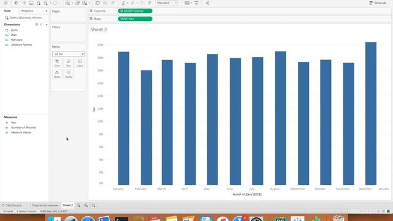This screenshot has width=393, height=221.
Task: Click the Show Me button
Action: [378, 3]
